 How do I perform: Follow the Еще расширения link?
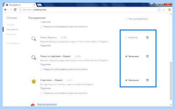coord(47,104)
